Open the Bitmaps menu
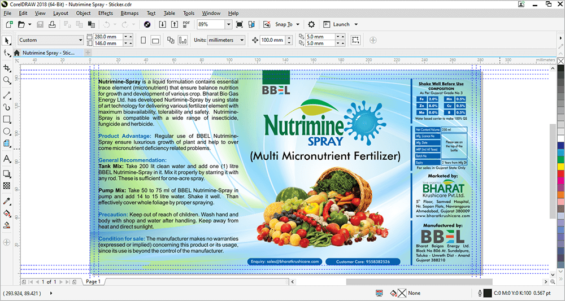Screen dimensions: 565x301 130,14
